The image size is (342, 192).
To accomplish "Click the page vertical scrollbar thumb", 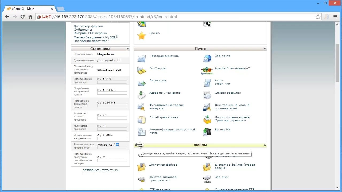I will pos(337,62).
